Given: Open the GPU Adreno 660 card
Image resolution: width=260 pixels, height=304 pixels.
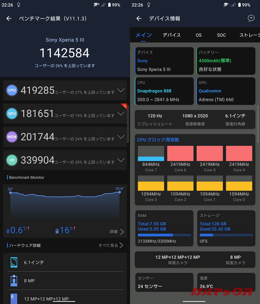Looking at the screenshot, I should tap(226, 91).
